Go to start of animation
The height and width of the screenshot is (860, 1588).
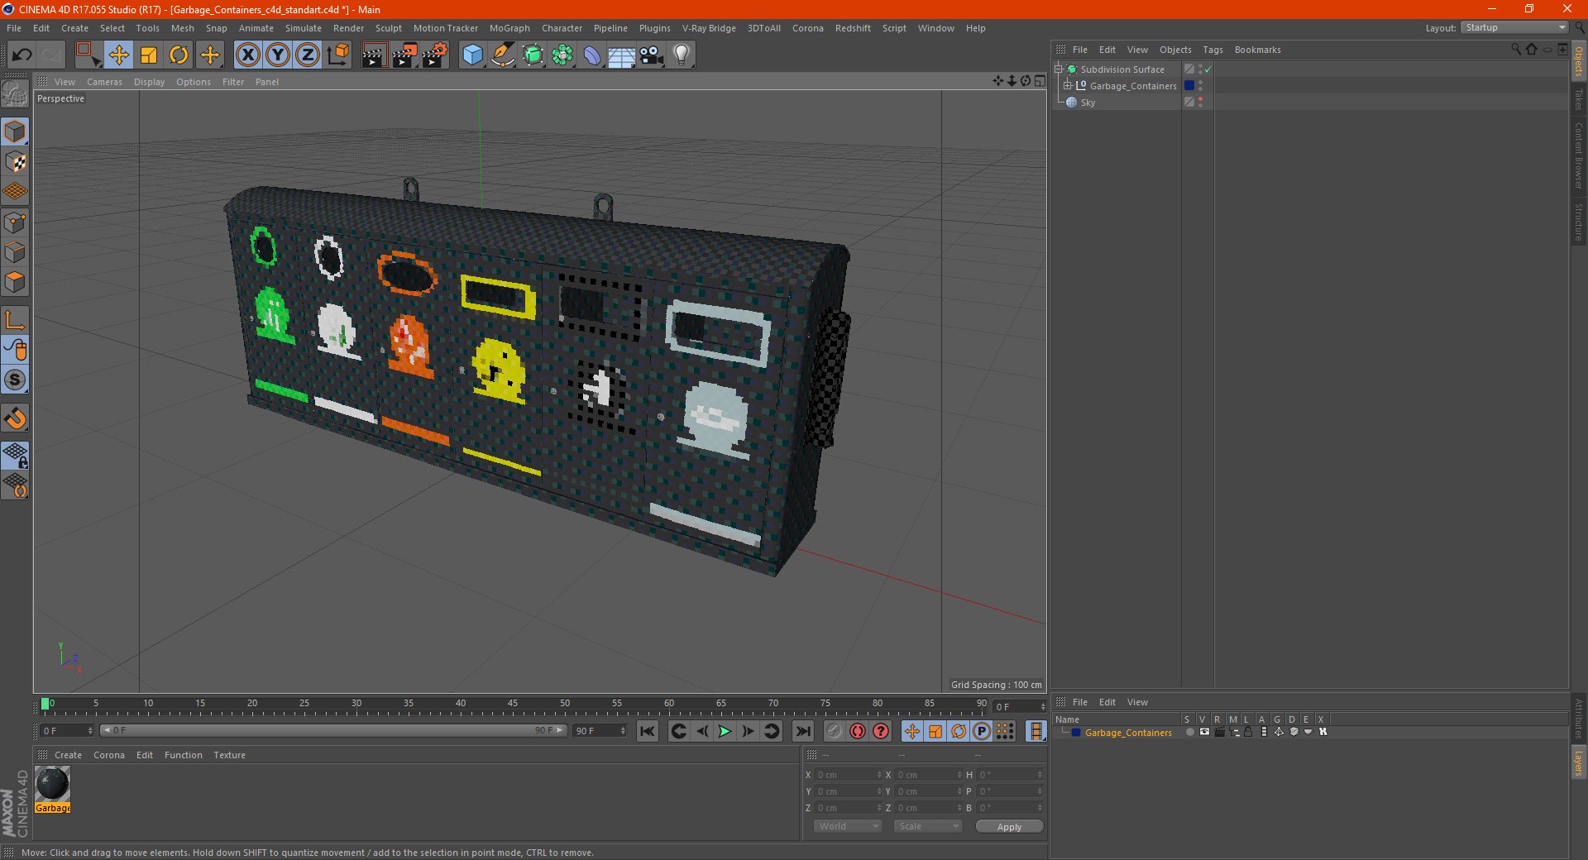click(x=648, y=731)
